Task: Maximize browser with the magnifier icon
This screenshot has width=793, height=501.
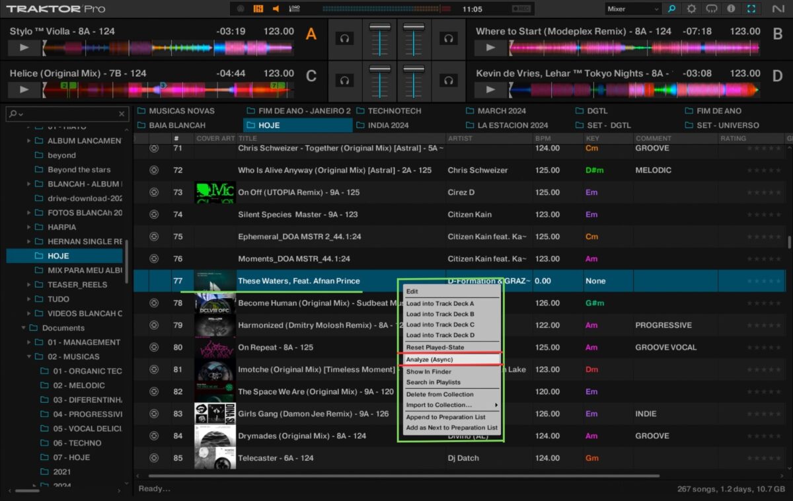Action: point(671,9)
